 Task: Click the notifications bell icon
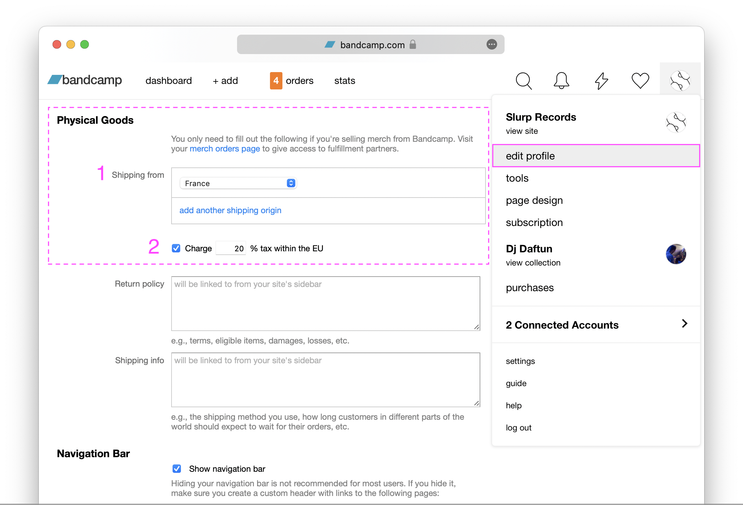561,81
